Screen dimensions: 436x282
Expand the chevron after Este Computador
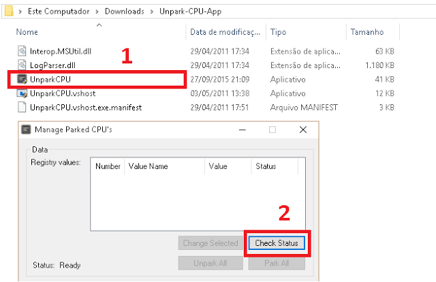tap(97, 12)
